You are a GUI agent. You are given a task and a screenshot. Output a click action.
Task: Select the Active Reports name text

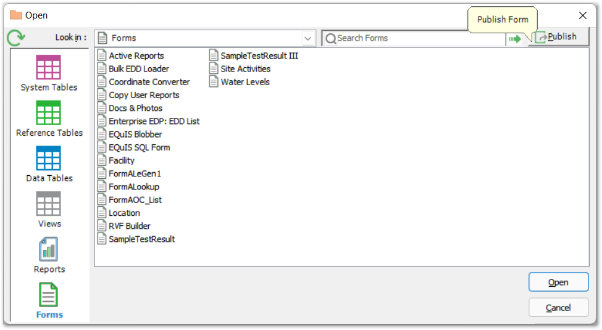[136, 56]
